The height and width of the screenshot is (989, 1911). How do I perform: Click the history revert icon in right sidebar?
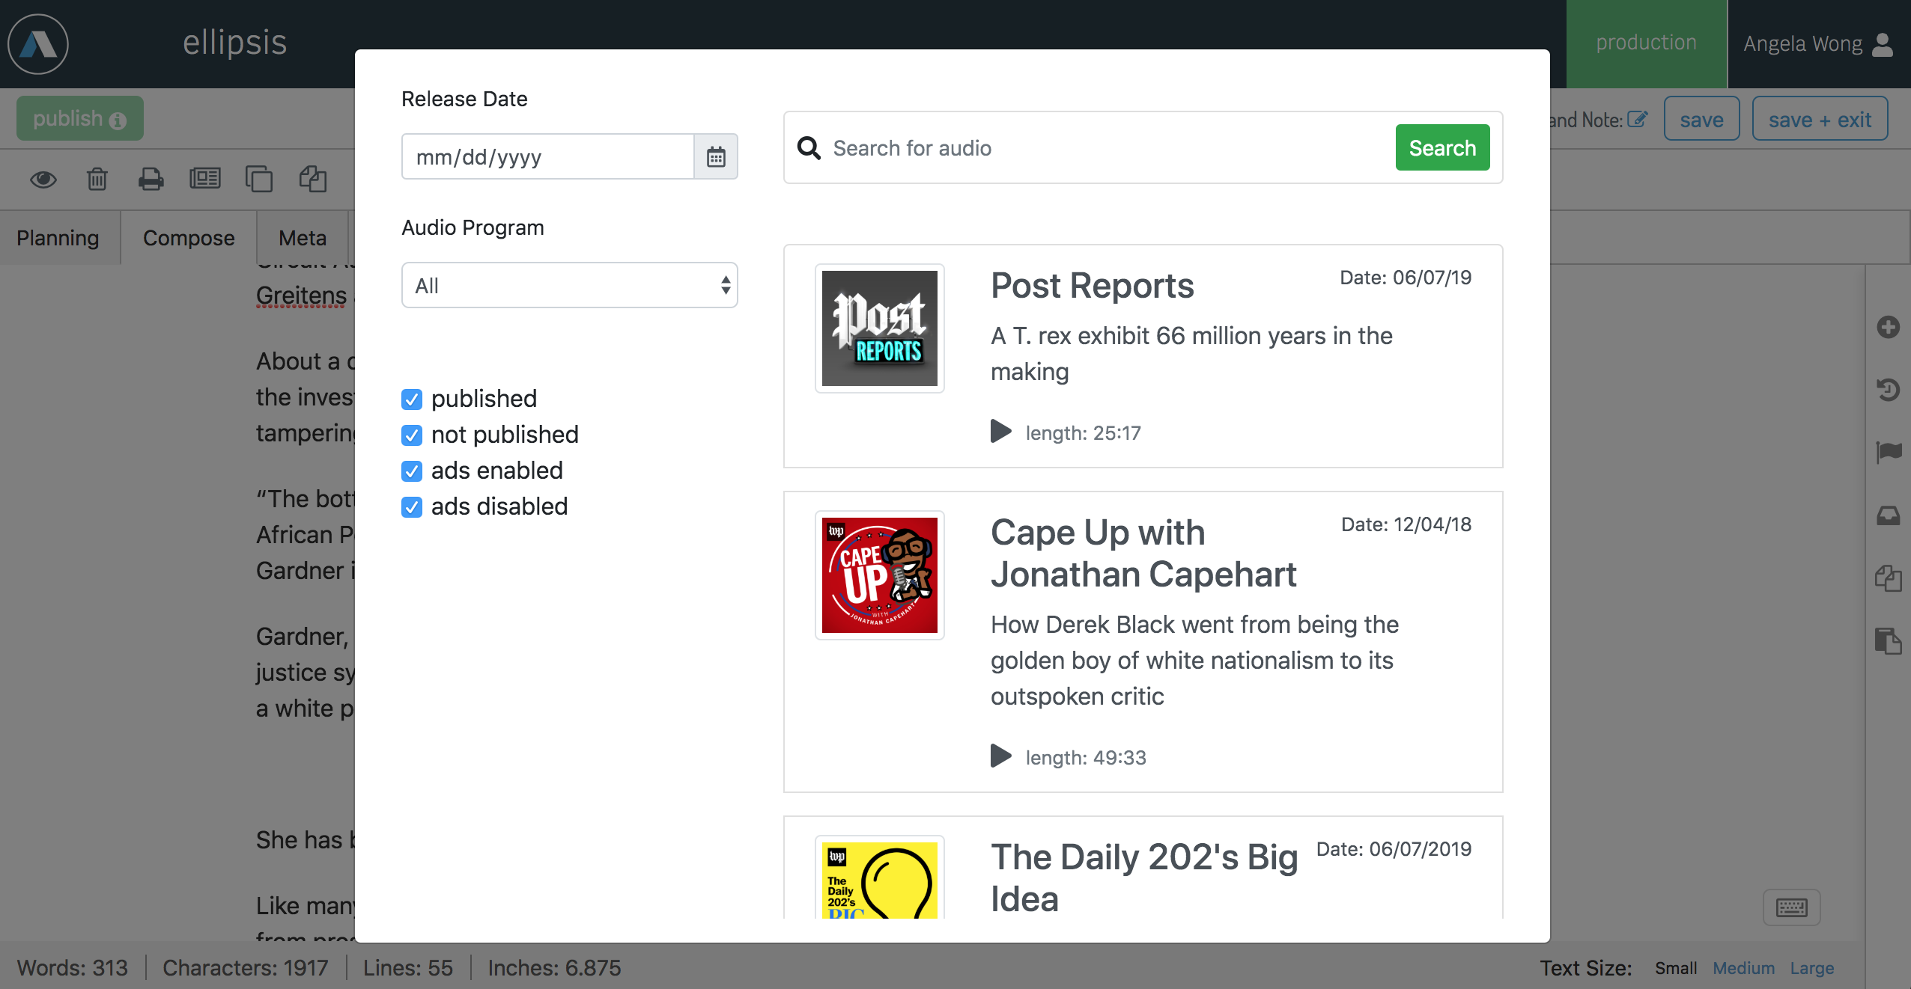(1889, 390)
